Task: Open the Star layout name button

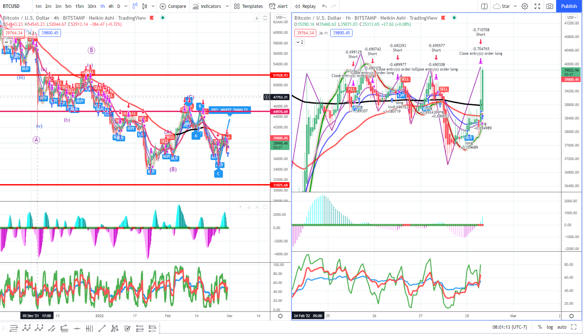Action: [502, 6]
